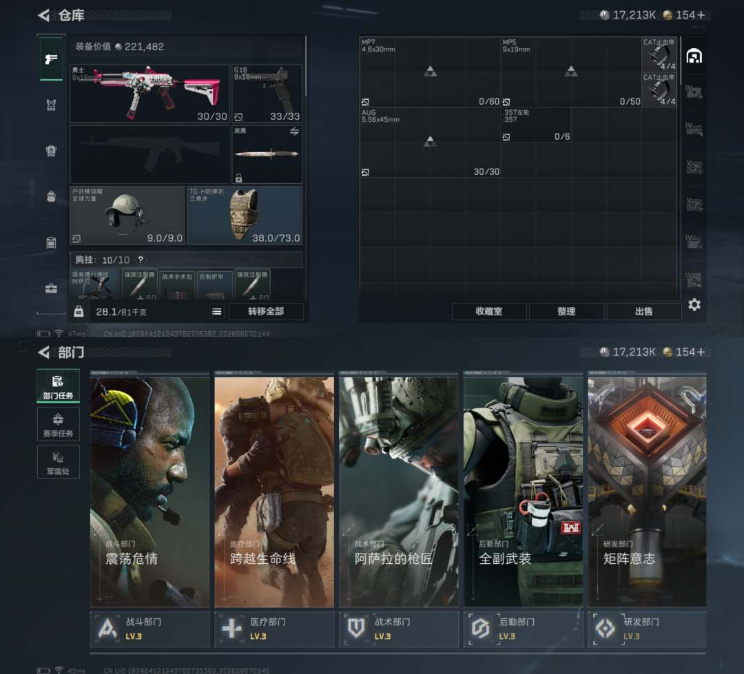Select the AUG 5.56x45mm stash item
This screenshot has width=744, height=674.
point(430,143)
